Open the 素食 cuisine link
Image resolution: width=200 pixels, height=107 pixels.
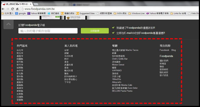point(66,62)
